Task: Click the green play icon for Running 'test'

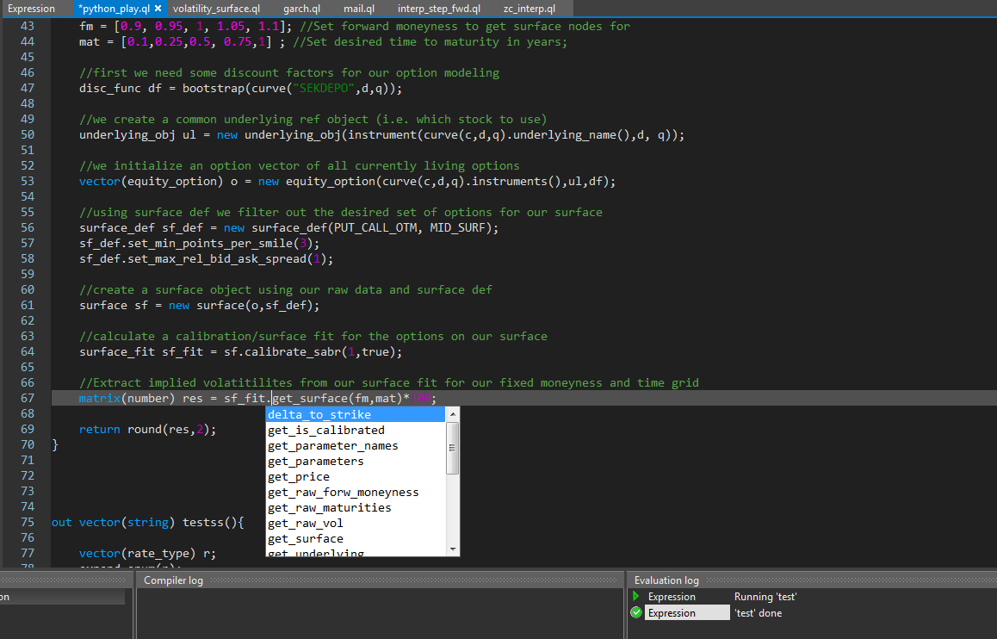Action: pyautogui.click(x=636, y=597)
